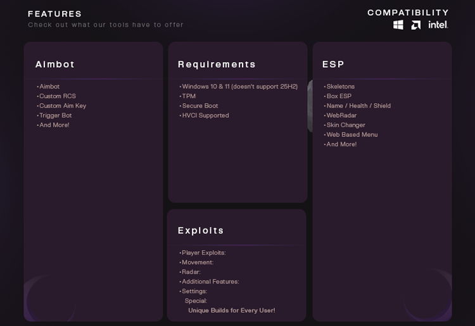Image resolution: width=475 pixels, height=326 pixels.
Task: Click the WebRadar item in ESP
Action: (340, 115)
